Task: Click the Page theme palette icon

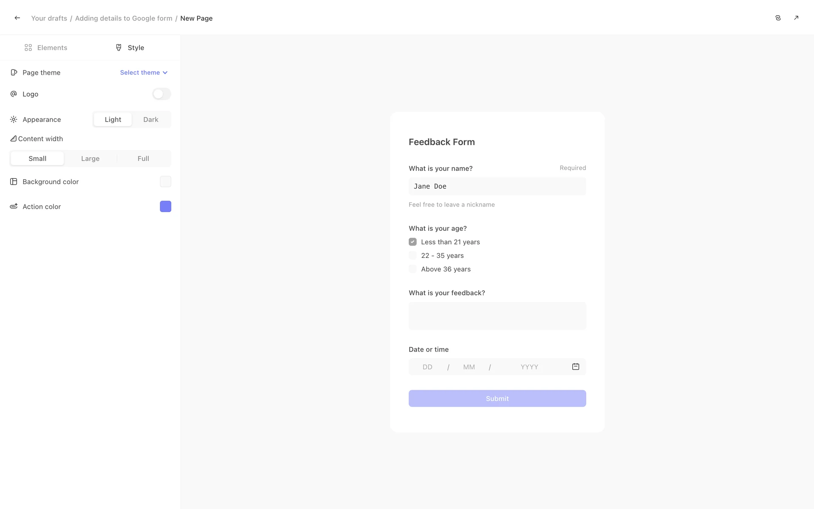Action: click(14, 73)
